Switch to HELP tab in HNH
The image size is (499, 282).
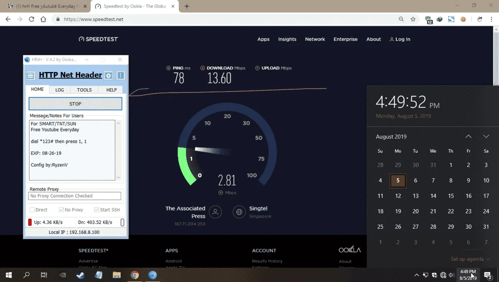tap(111, 90)
